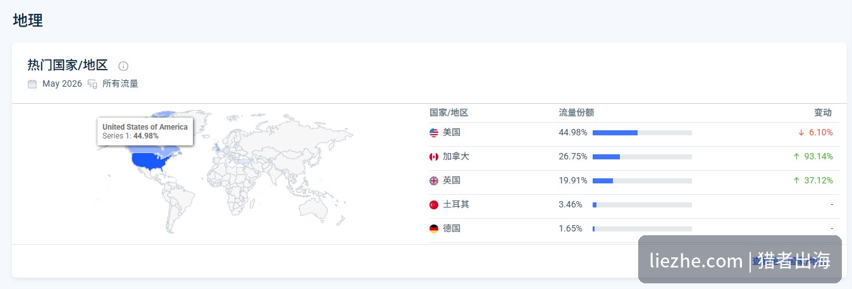This screenshot has height=289, width=852.
Task: Click the 37.12% change value
Action: click(818, 181)
